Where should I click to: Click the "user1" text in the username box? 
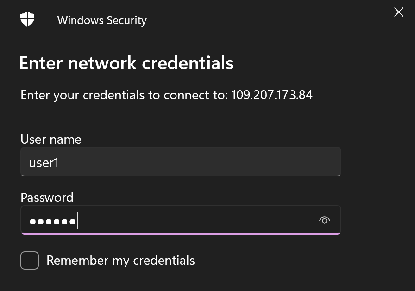point(44,163)
